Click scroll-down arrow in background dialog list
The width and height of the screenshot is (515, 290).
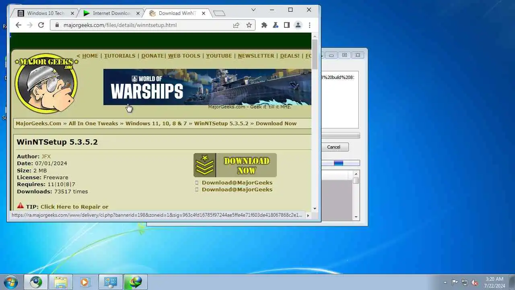coord(356,217)
